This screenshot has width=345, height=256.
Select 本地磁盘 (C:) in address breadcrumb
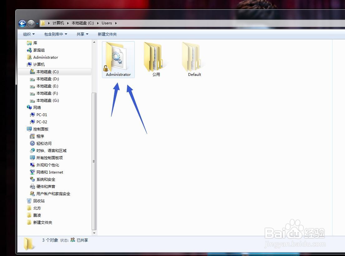tap(83, 23)
